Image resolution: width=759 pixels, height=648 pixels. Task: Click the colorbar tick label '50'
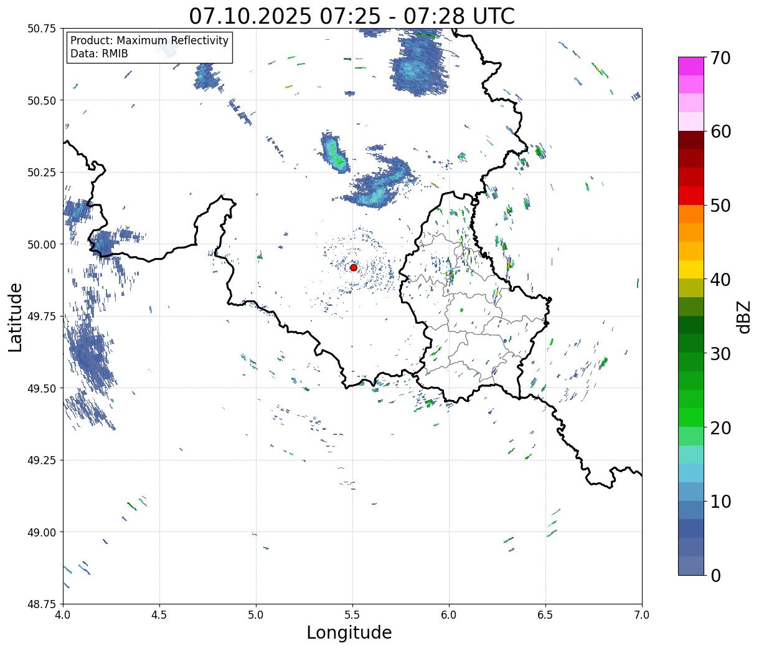tap(720, 206)
